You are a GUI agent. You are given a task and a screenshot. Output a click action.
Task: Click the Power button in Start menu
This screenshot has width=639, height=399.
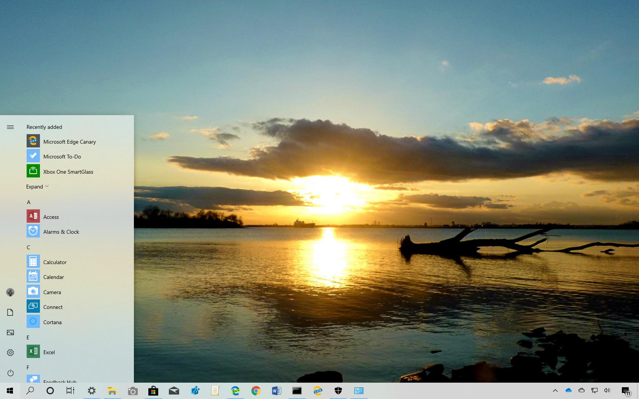(10, 373)
